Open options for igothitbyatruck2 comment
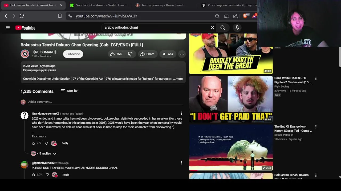 (181, 163)
